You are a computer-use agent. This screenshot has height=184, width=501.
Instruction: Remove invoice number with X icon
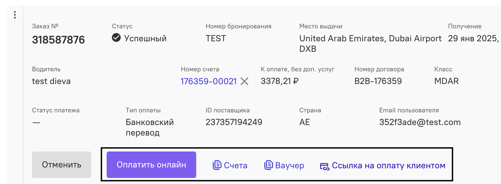click(x=244, y=81)
